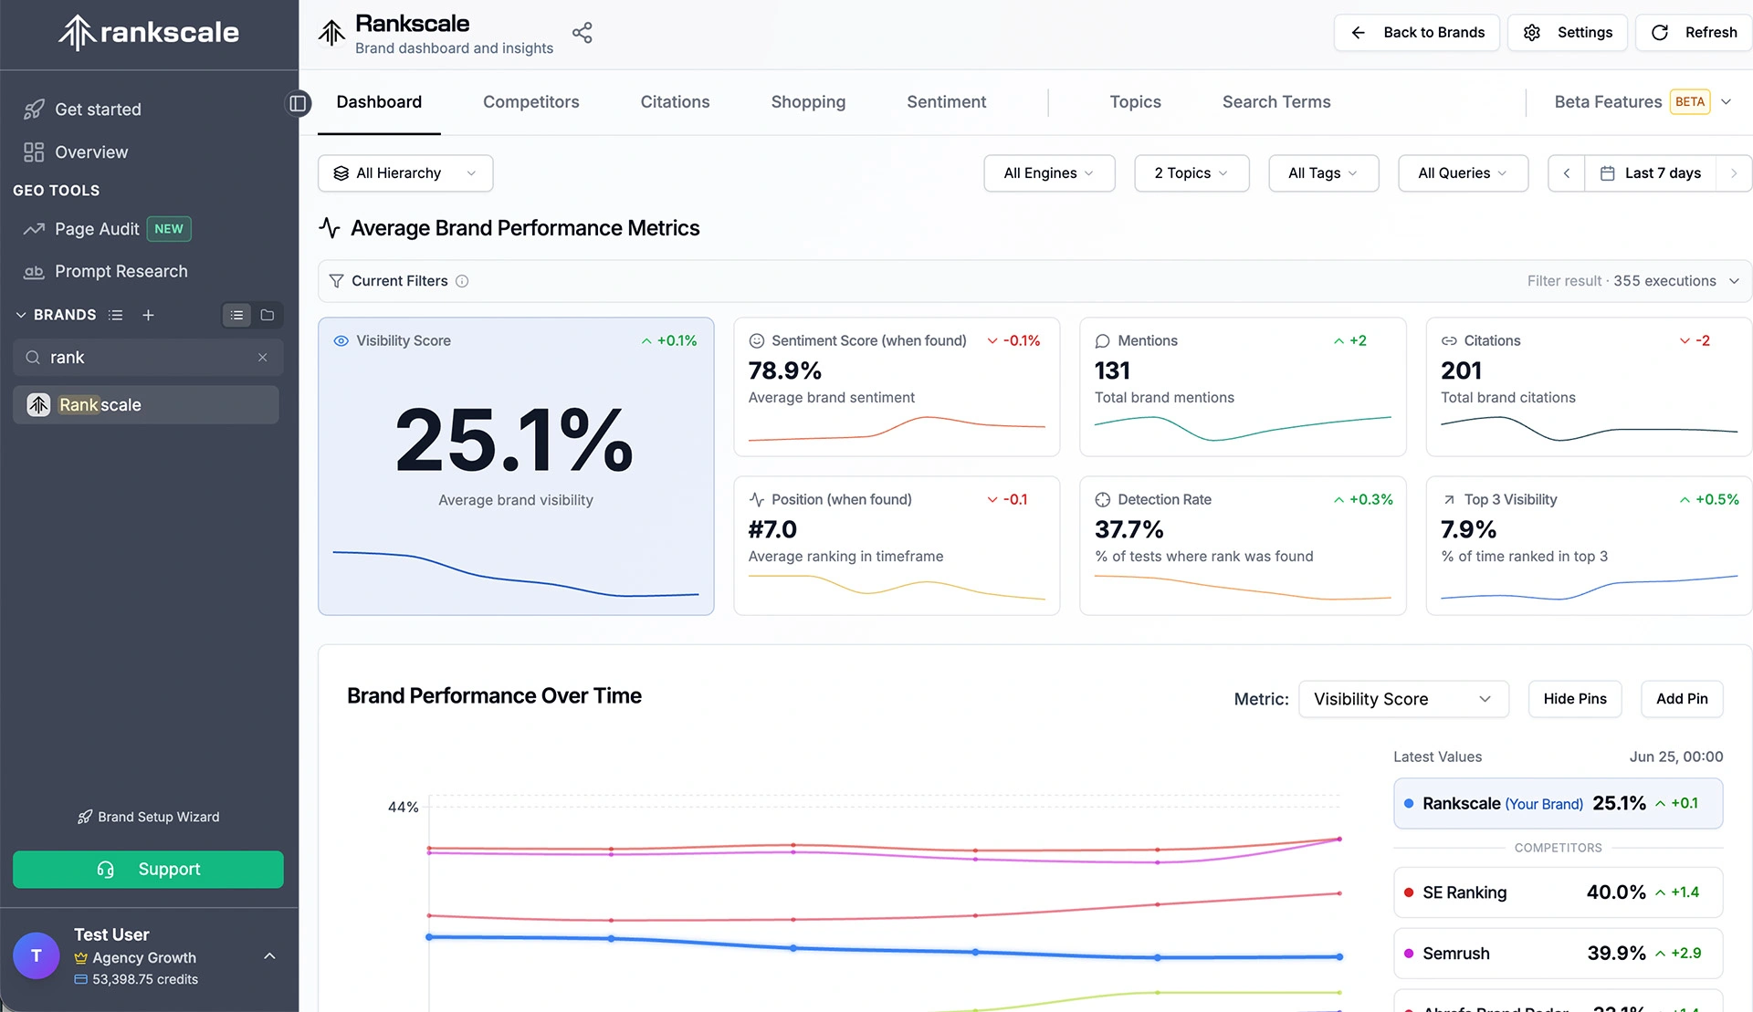Switch brands to list view
Viewport: 1753px width, 1012px height.
pos(237,315)
